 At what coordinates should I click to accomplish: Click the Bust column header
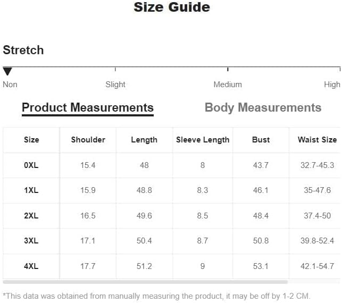[x=261, y=140]
